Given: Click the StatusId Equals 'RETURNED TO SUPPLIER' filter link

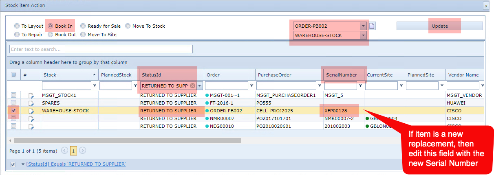Looking at the screenshot, I should pos(76,164).
